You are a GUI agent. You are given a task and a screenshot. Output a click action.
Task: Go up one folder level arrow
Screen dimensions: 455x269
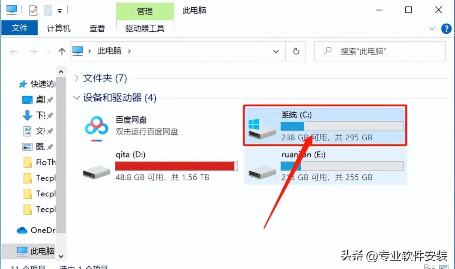(x=61, y=52)
